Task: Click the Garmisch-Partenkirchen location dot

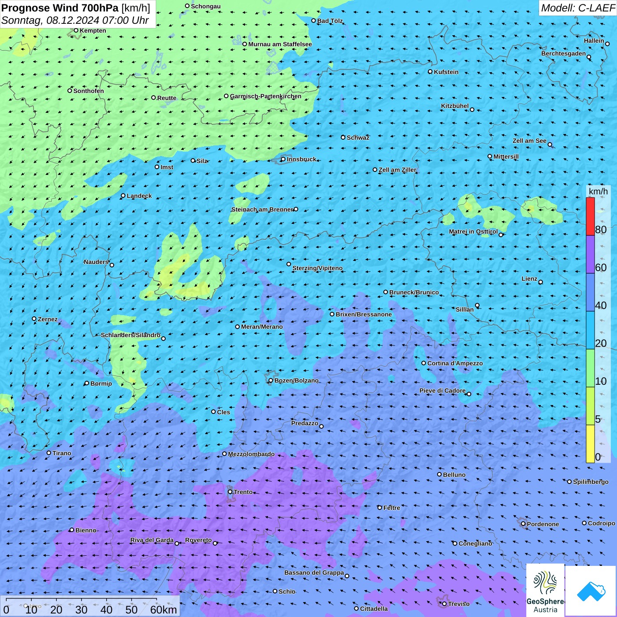Action: (x=227, y=96)
